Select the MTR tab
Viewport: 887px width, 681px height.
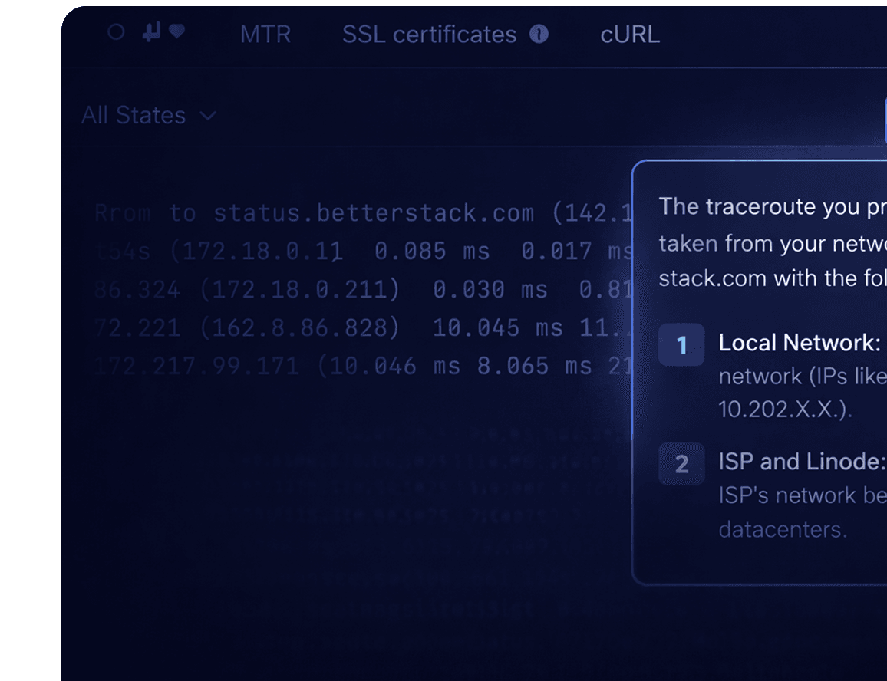pyautogui.click(x=265, y=35)
